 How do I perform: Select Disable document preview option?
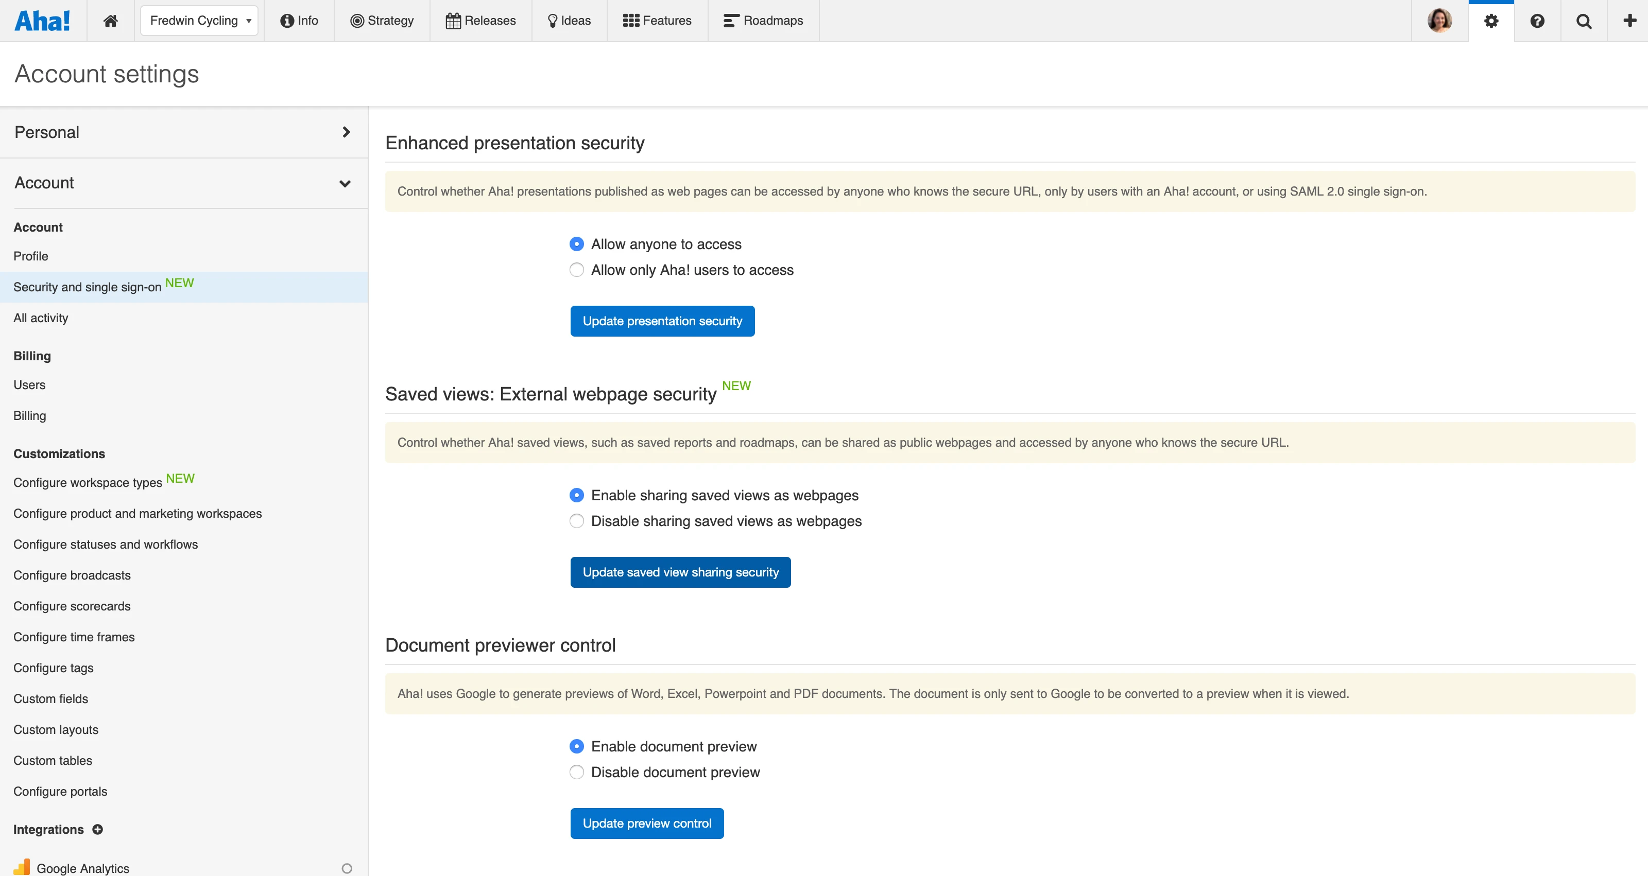click(x=576, y=773)
